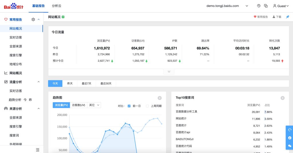Viewport: 293px width, 153px height.
Task: Collapse the 来源分析 sidebar section
Action: point(39,108)
